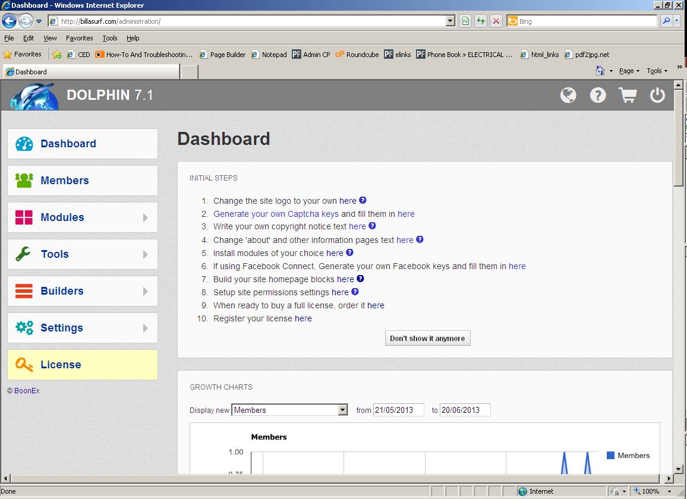Click the shopping cart icon
687x499 pixels.
[x=628, y=95]
